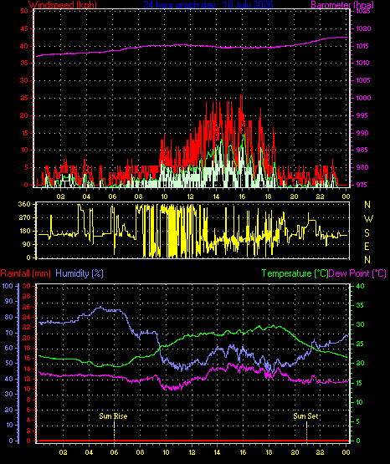
Task: Click the "E" compass letter
Action: tap(367, 246)
